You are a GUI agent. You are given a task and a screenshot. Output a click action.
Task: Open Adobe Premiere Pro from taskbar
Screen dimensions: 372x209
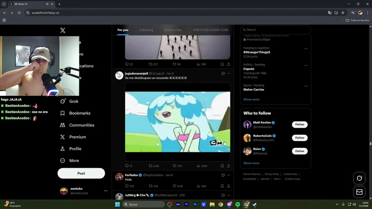(187, 204)
